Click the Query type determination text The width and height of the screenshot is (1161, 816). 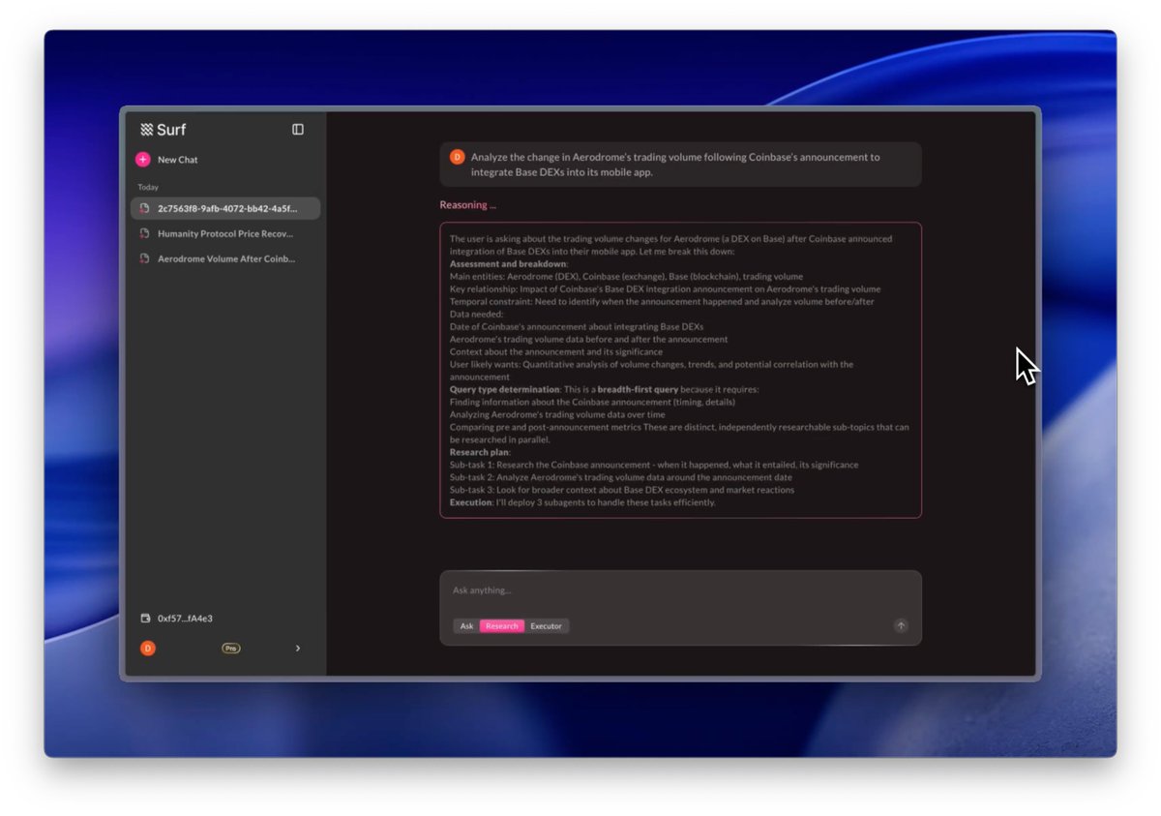point(504,389)
